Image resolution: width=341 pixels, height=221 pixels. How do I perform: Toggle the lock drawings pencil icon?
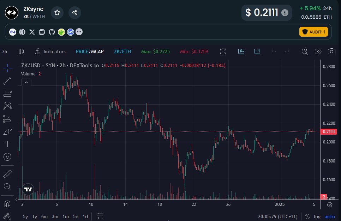pos(7,216)
